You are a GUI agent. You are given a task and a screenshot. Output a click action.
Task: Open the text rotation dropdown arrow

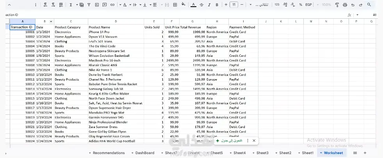(120, 5)
